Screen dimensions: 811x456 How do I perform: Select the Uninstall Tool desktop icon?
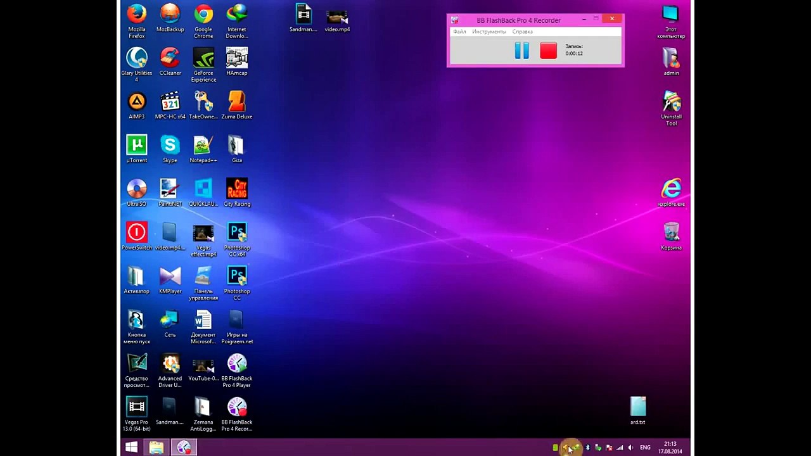click(x=671, y=108)
